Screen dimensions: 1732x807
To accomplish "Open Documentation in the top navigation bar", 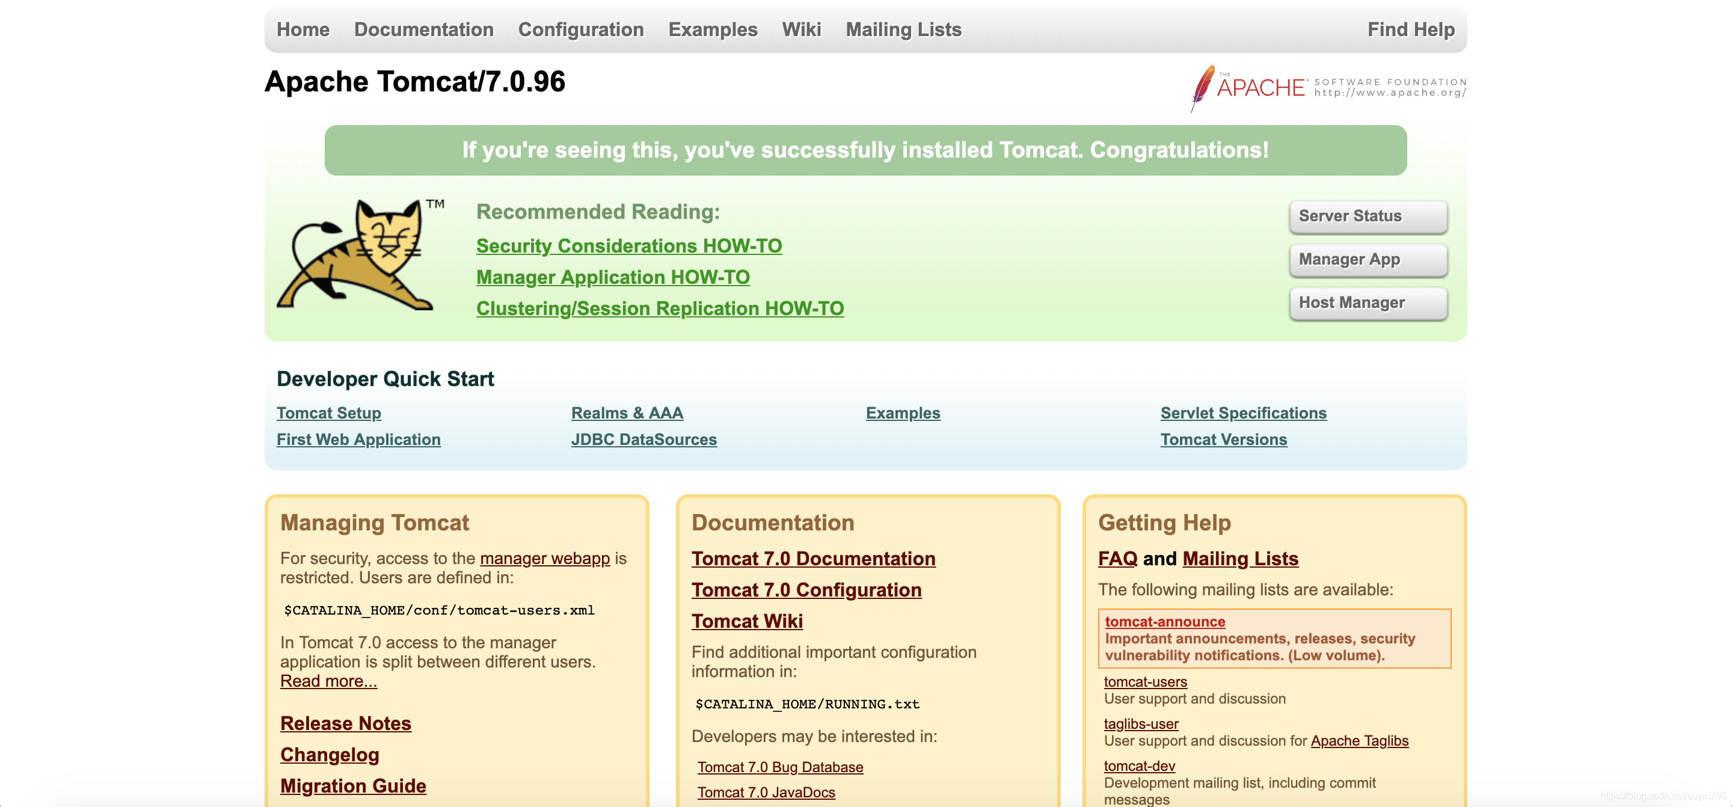I will (424, 29).
